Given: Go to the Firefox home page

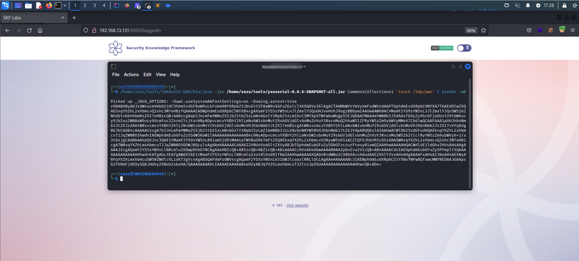Looking at the screenshot, I should point(40,30).
